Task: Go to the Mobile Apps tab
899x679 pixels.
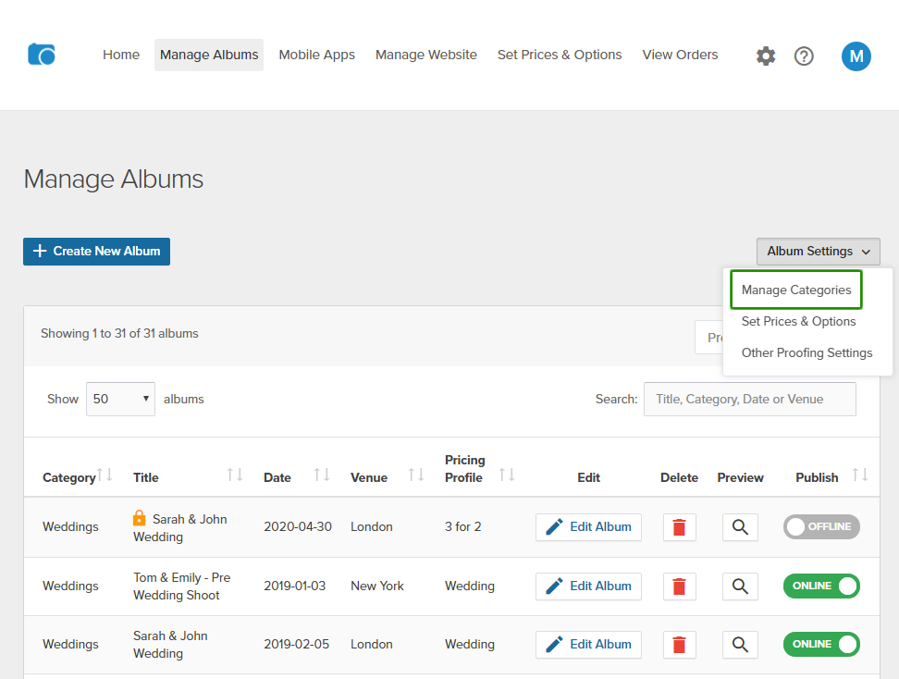Action: click(x=316, y=55)
